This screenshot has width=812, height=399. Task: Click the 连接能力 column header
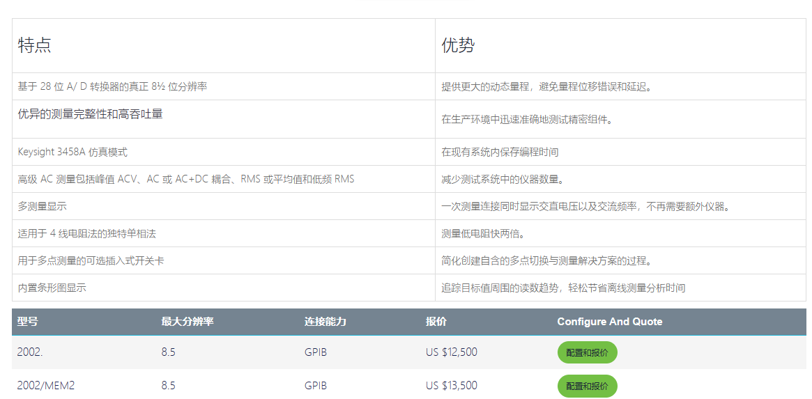pyautogui.click(x=325, y=322)
